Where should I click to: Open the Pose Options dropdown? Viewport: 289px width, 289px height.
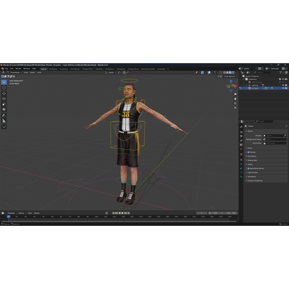point(231,77)
